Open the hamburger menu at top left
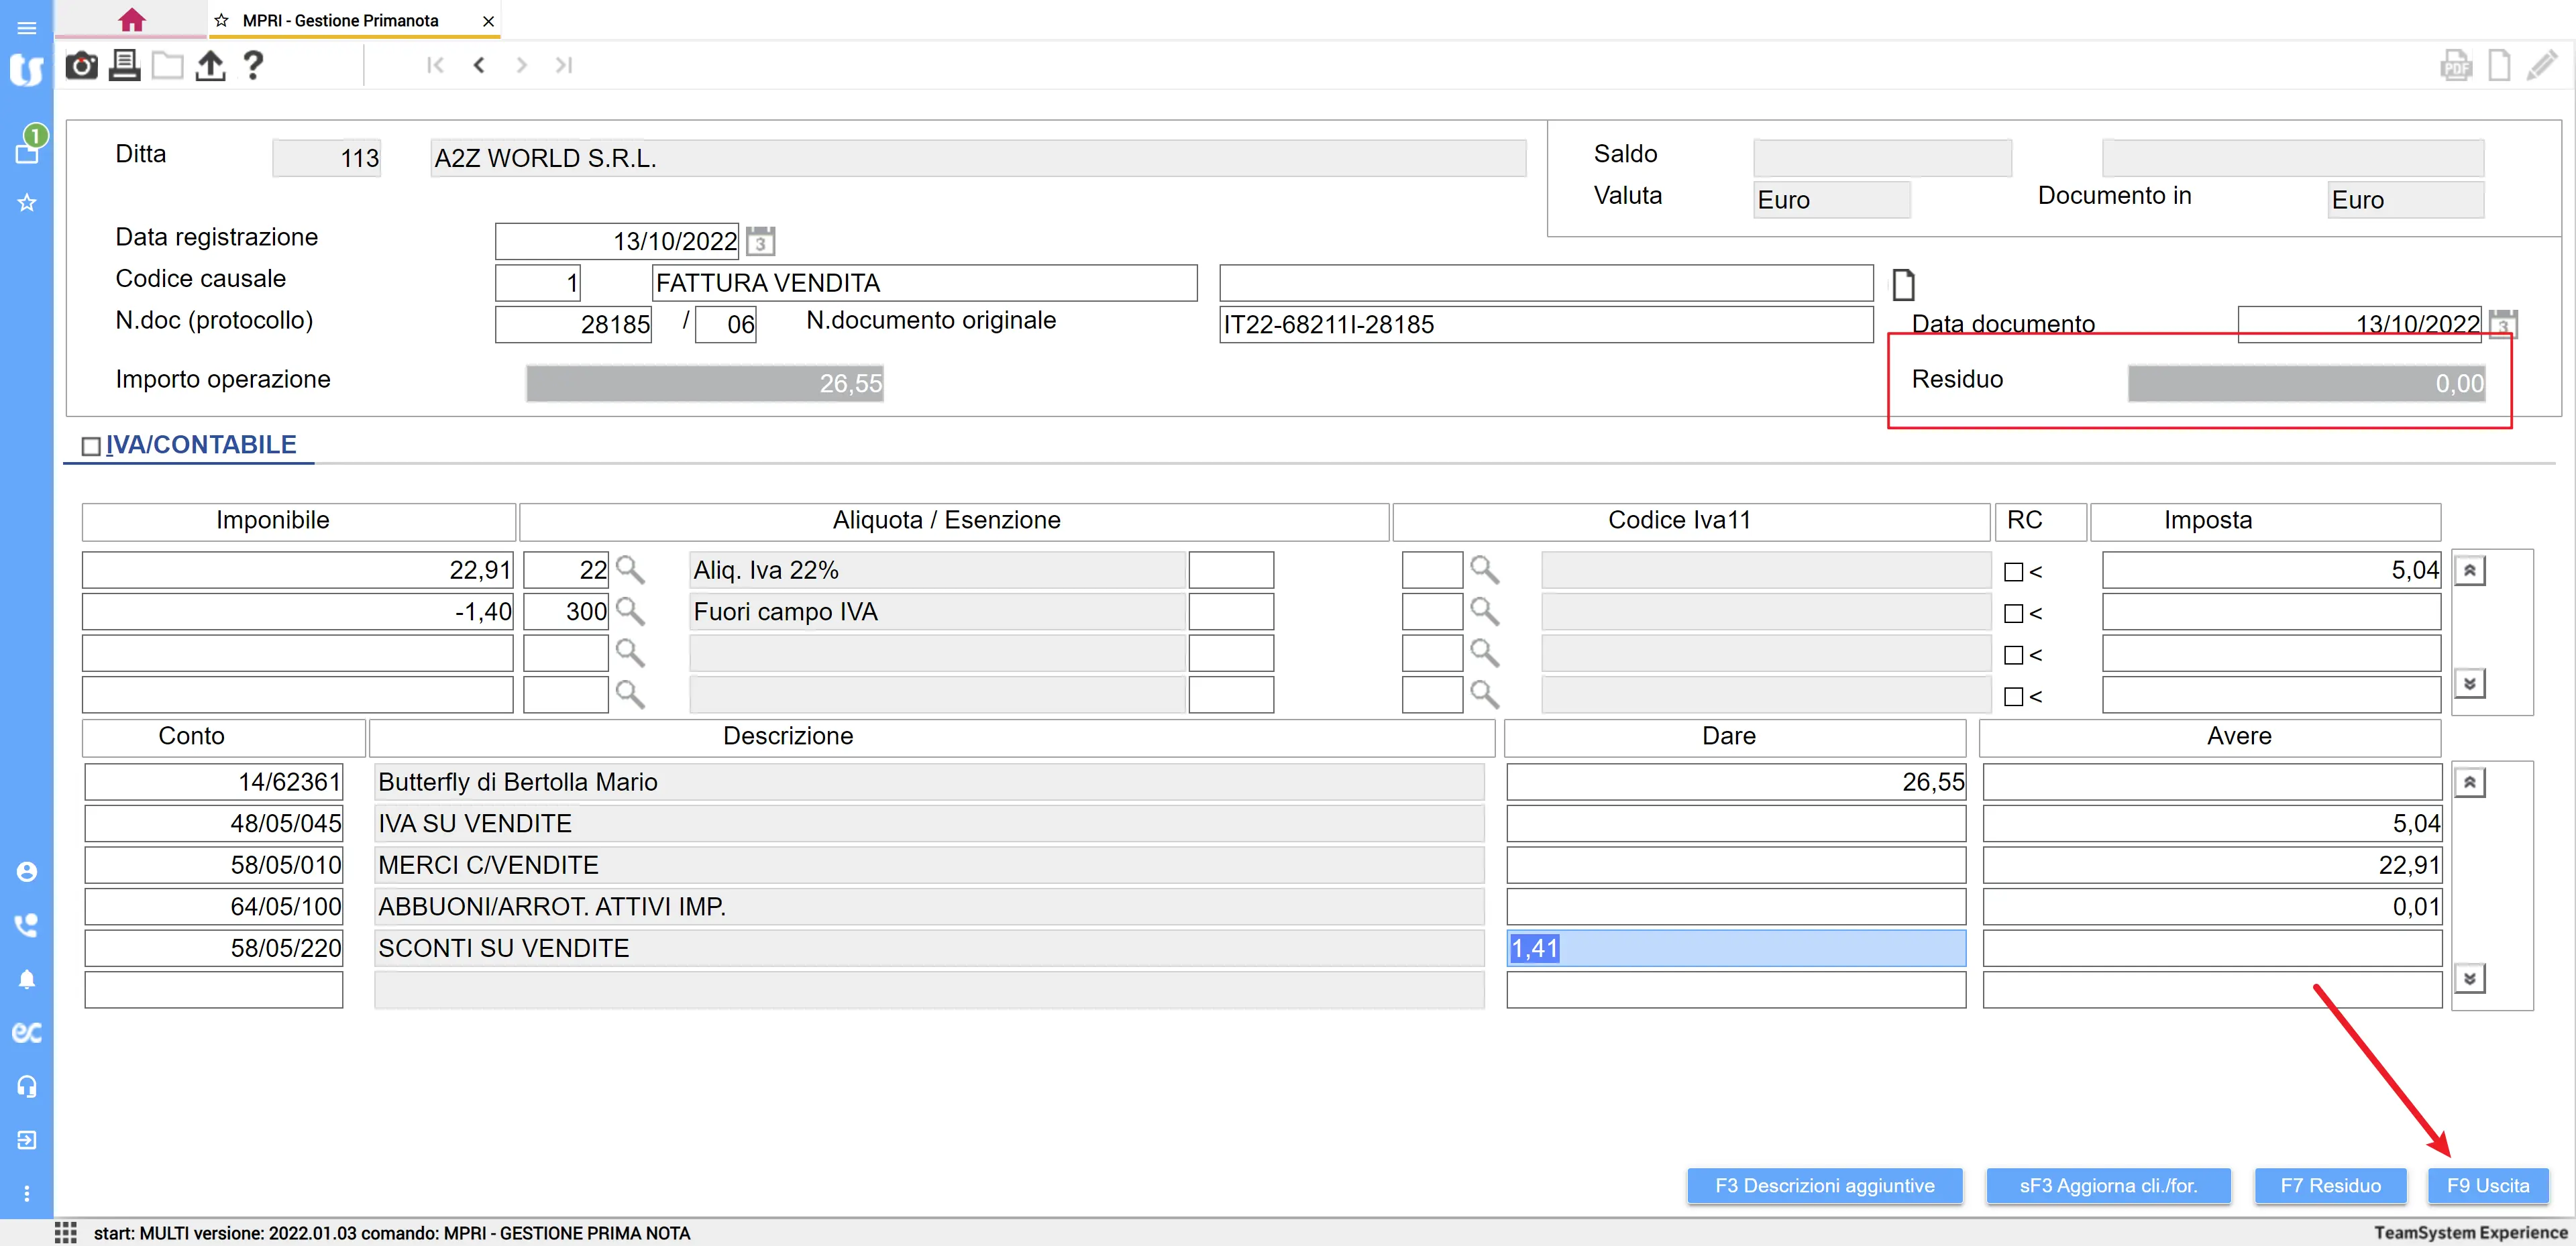Image resolution: width=2576 pixels, height=1246 pixels. 27,27
